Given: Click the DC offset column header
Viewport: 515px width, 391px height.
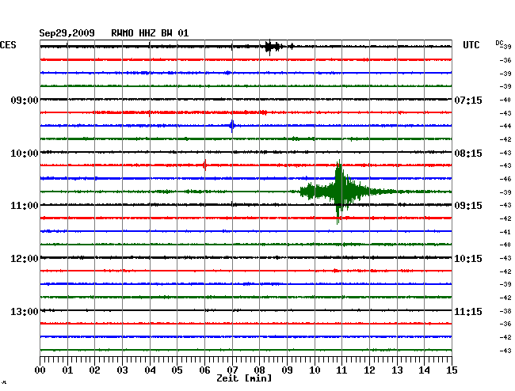Looking at the screenshot, I should 499,43.
